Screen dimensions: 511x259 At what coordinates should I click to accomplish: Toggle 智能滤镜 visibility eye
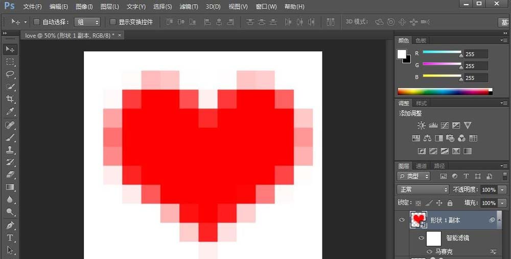(x=421, y=238)
